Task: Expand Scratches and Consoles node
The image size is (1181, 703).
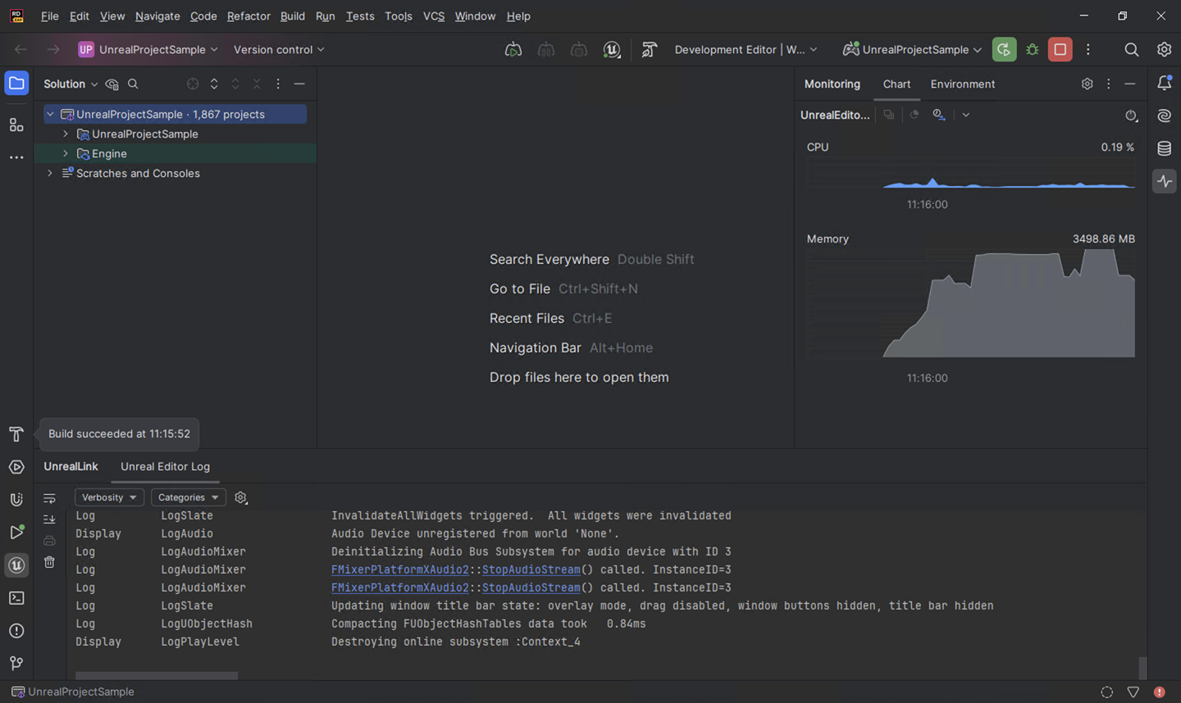Action: pos(50,174)
